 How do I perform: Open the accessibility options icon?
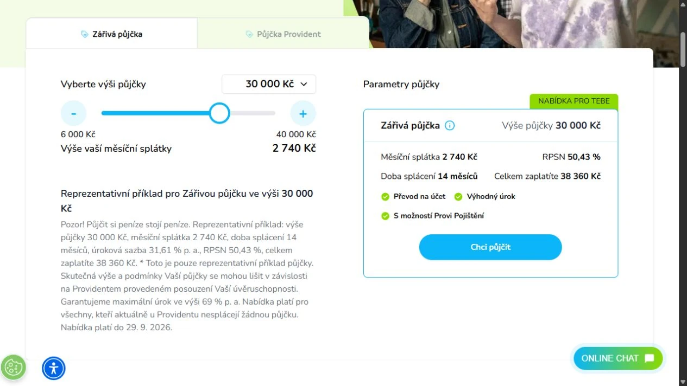pyautogui.click(x=54, y=368)
